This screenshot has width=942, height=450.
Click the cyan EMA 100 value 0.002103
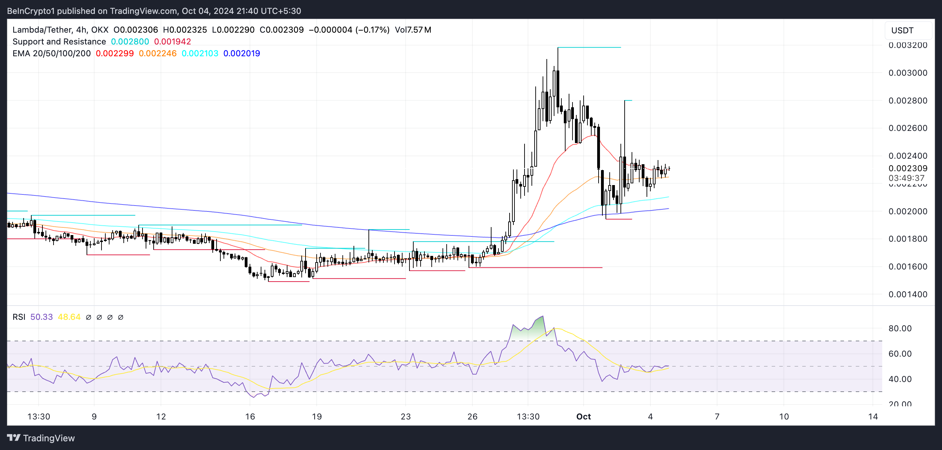tap(200, 53)
